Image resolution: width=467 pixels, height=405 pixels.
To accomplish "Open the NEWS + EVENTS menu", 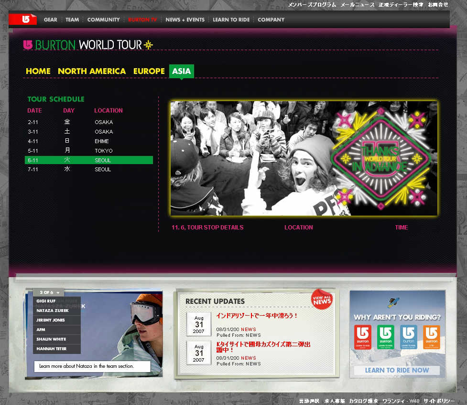I will 185,20.
